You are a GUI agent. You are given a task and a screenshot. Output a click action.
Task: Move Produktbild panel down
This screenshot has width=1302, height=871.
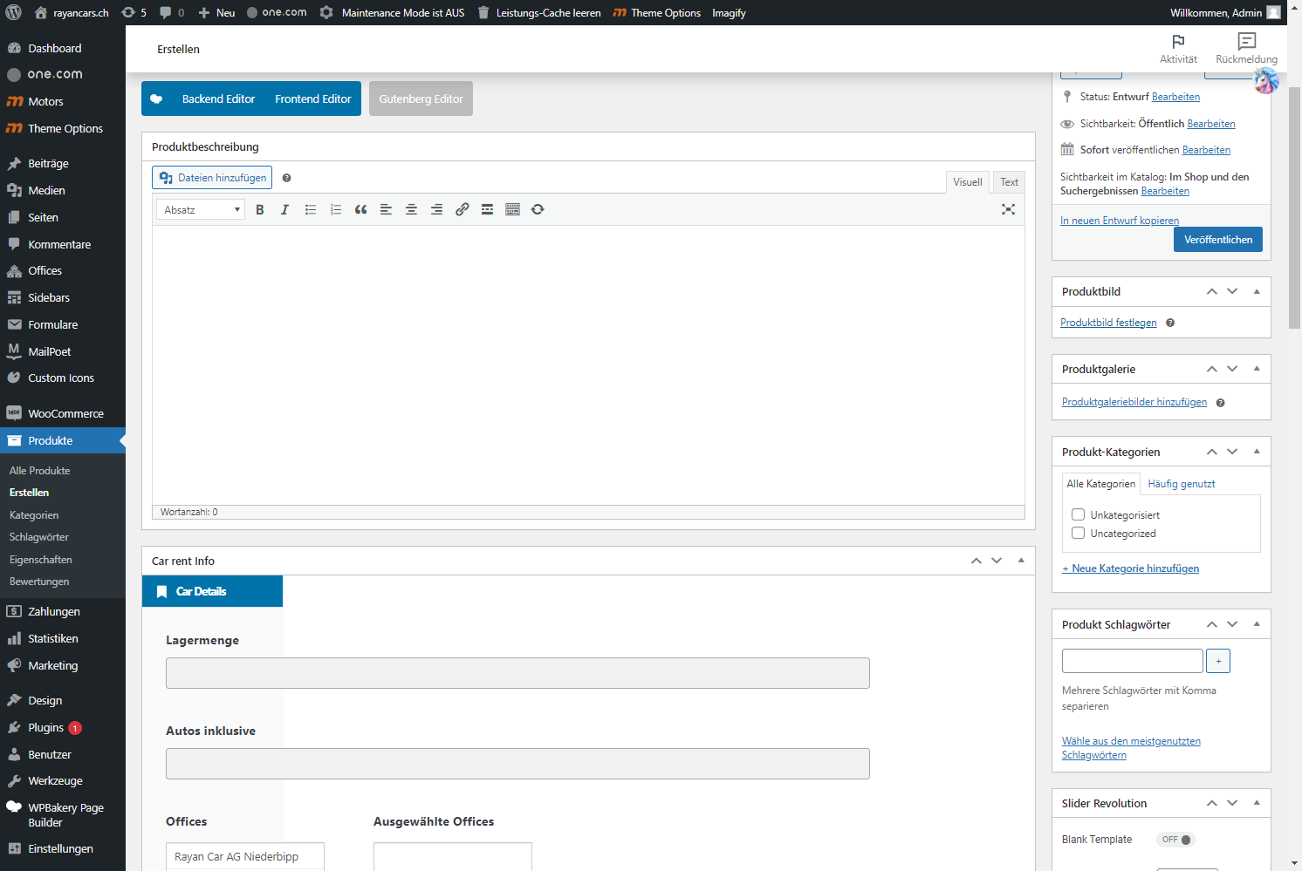[x=1232, y=291]
